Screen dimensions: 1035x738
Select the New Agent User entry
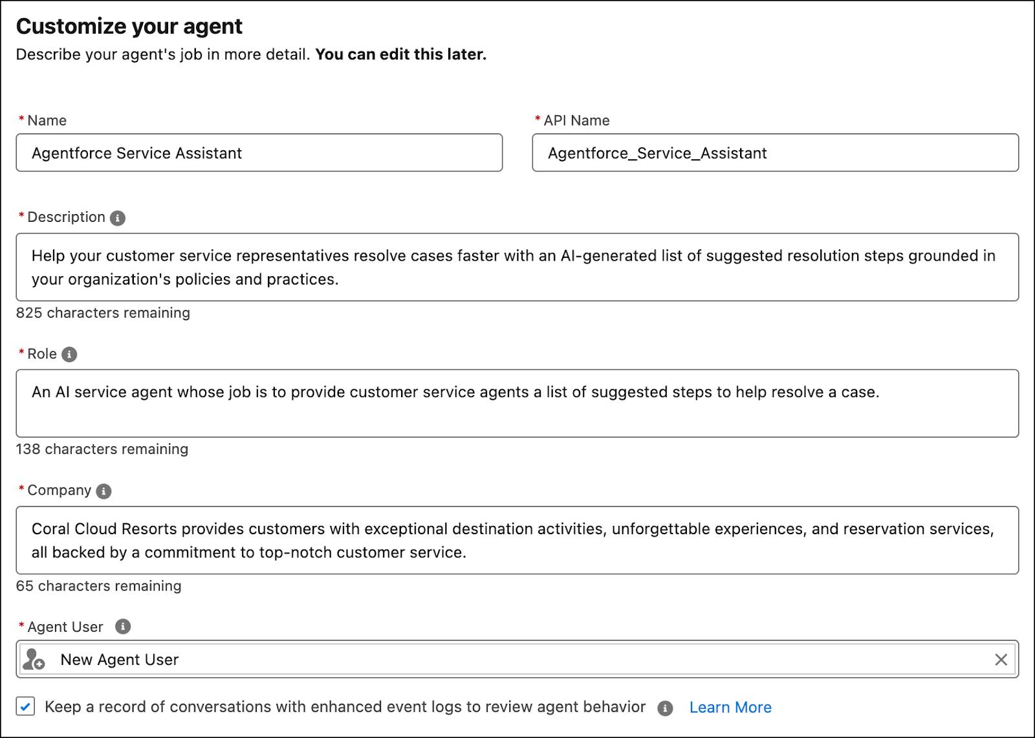(x=119, y=660)
